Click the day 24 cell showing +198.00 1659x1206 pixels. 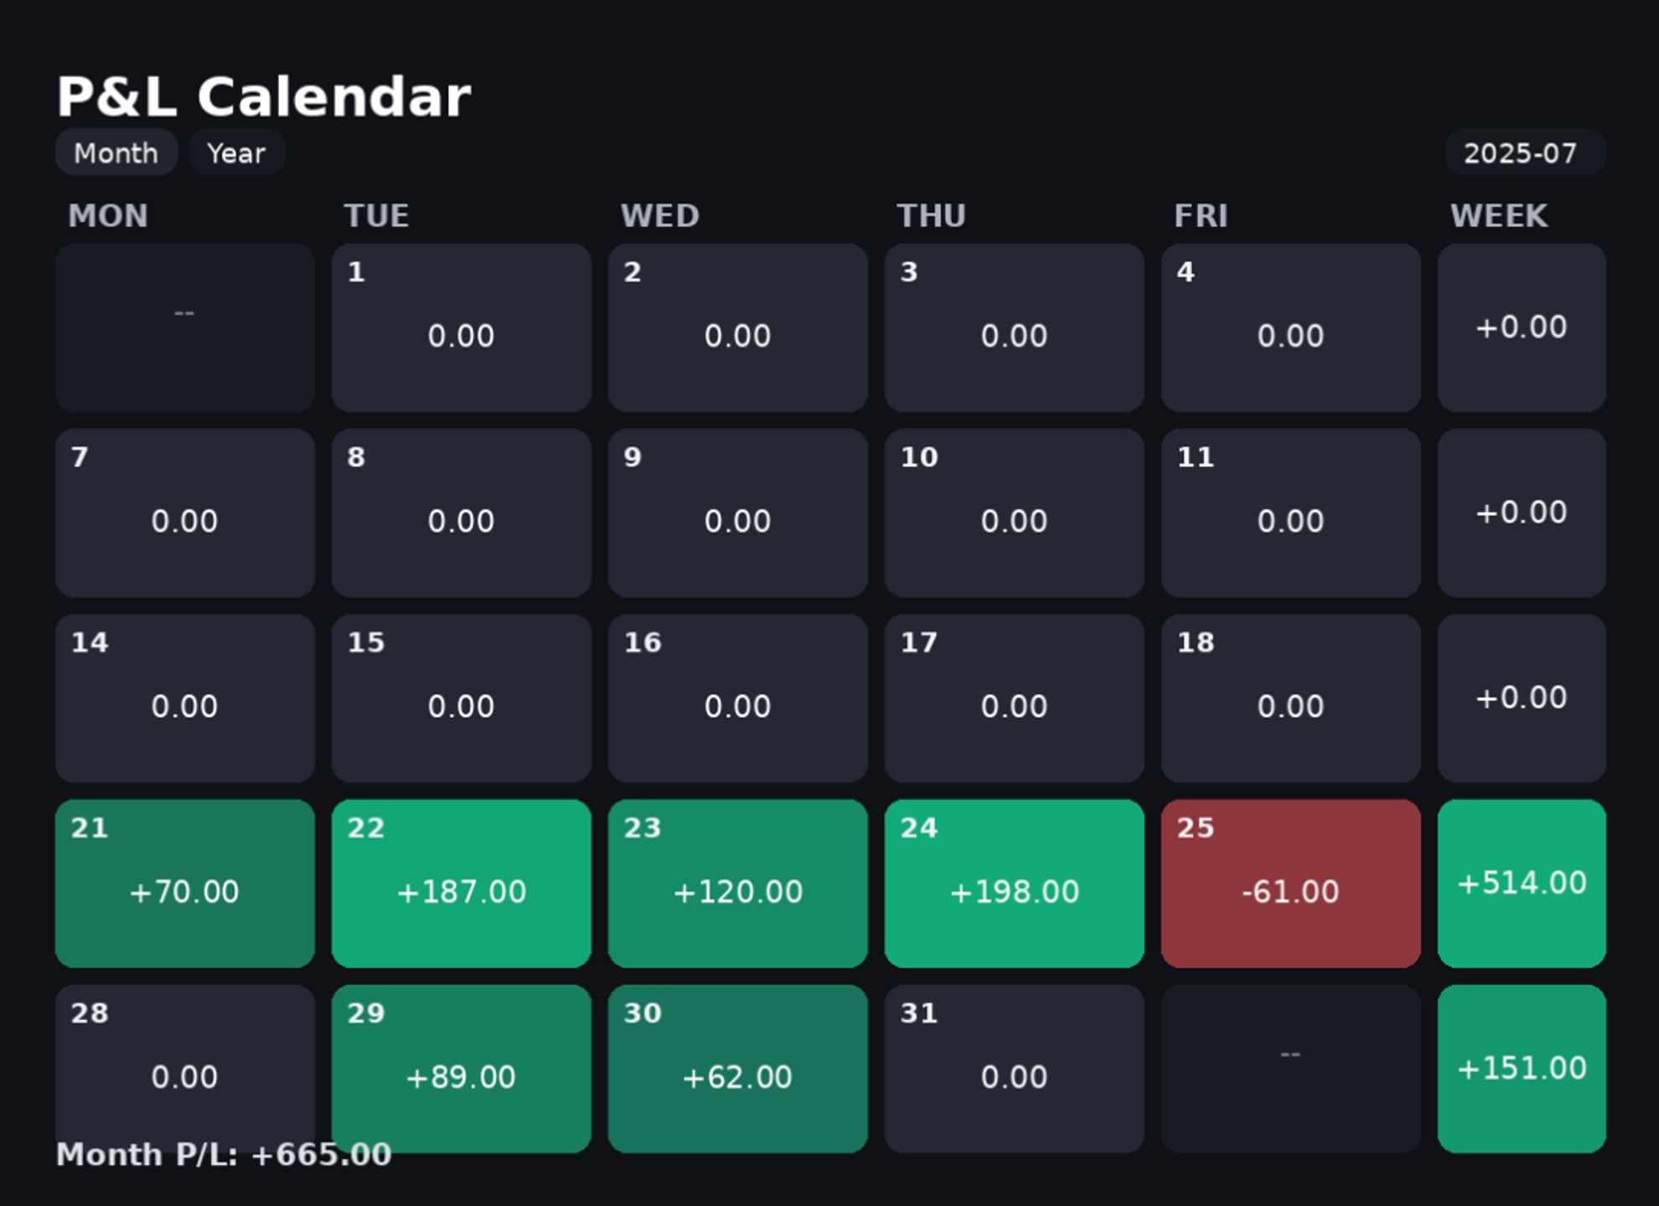(x=1015, y=884)
